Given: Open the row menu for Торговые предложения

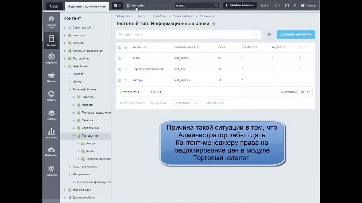Looking at the screenshot, I should point(126,69).
